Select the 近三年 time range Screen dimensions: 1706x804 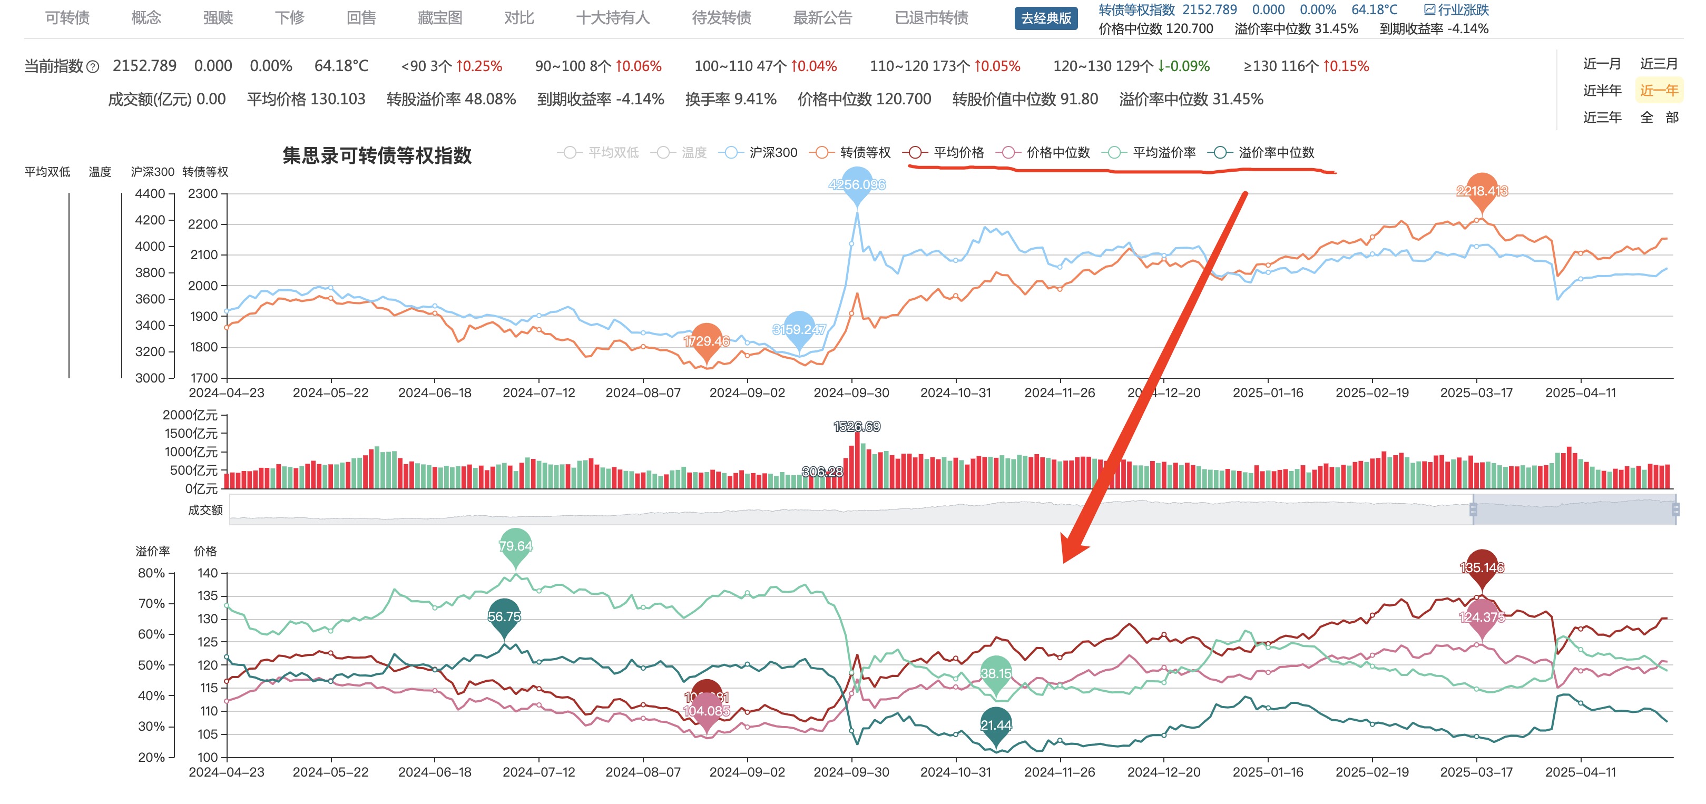(1602, 118)
